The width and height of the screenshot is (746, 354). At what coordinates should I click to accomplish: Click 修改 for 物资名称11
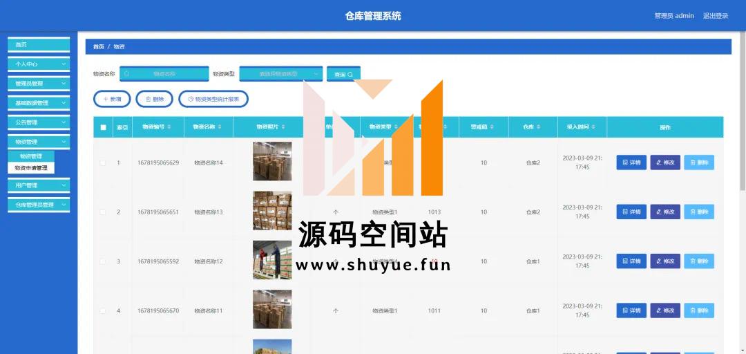[665, 310]
